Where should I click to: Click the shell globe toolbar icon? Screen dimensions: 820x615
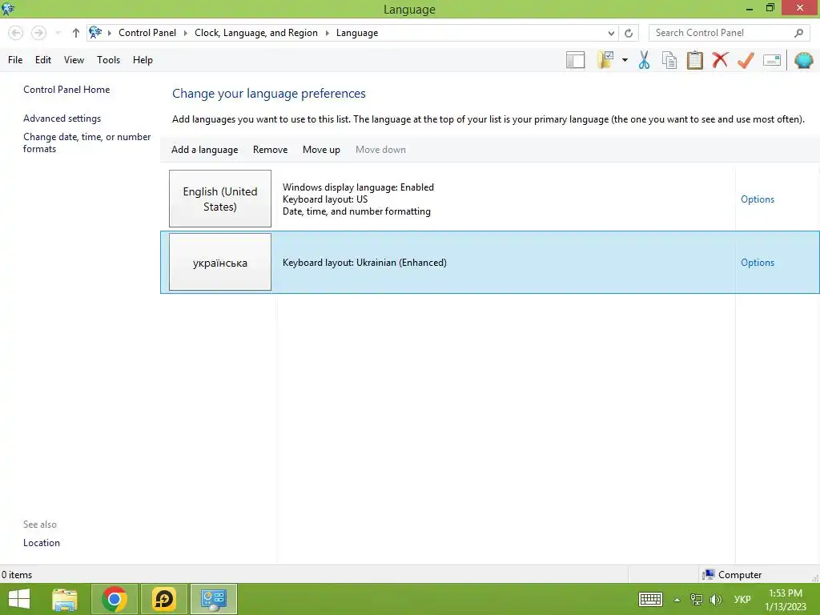pos(804,60)
